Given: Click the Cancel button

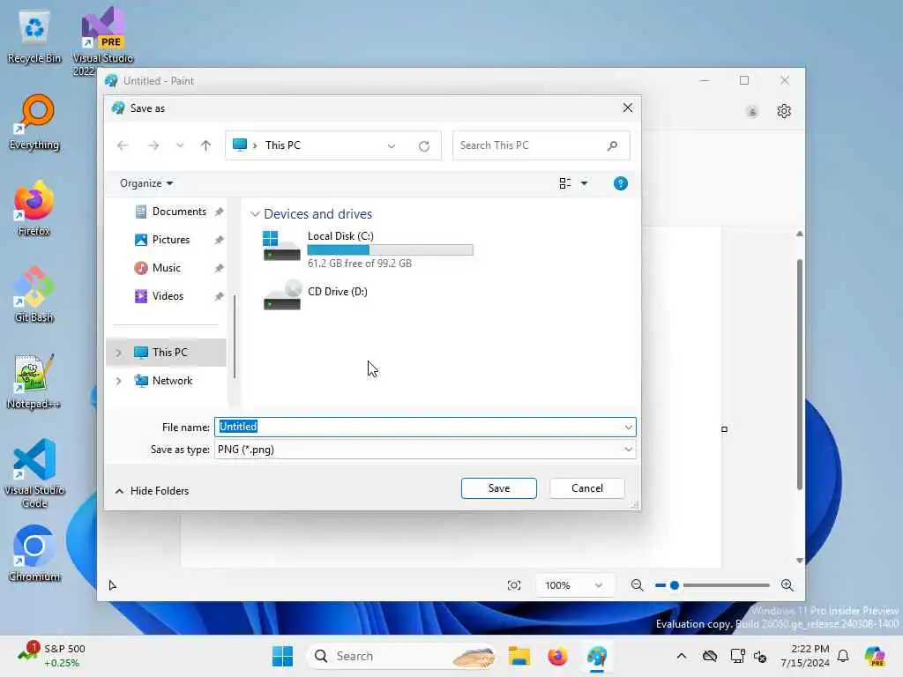Looking at the screenshot, I should click(586, 488).
